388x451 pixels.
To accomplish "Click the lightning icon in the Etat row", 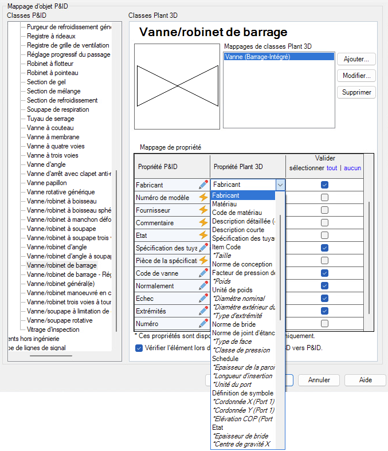I will [x=203, y=235].
